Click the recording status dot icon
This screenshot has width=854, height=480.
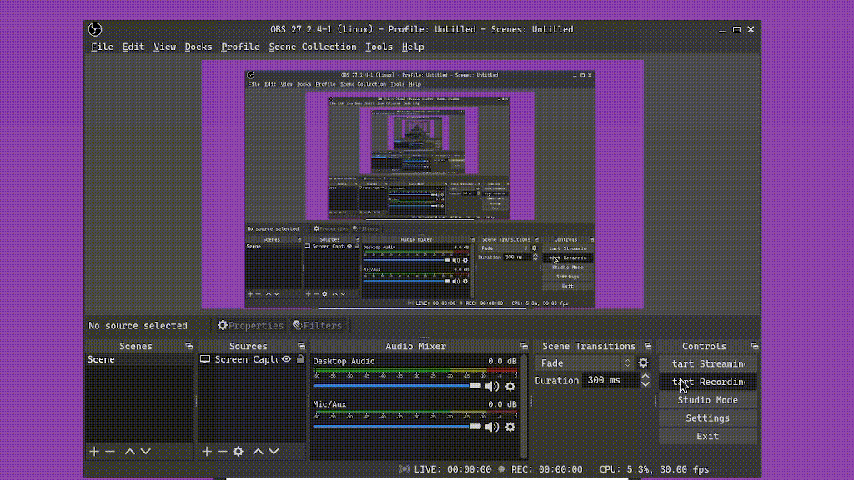coord(501,468)
